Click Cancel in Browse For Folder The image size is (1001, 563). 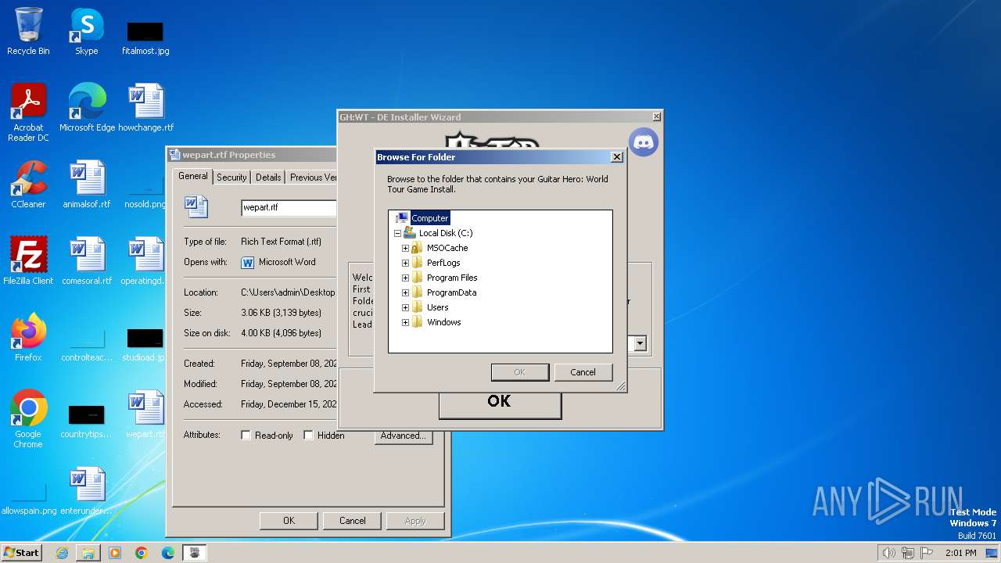[x=583, y=372]
